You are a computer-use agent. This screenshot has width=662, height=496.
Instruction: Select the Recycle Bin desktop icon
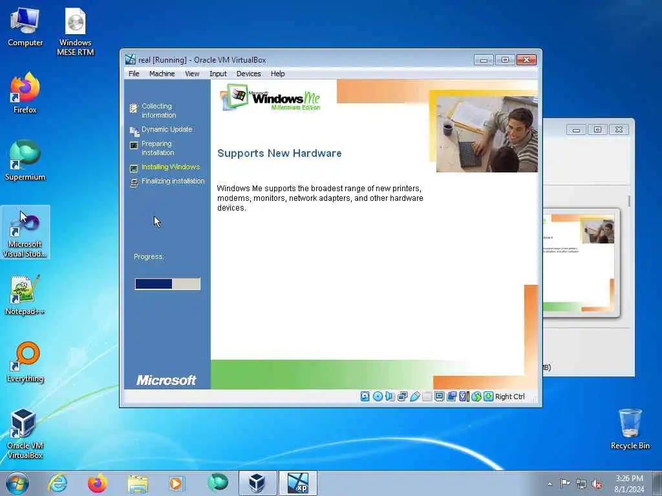[x=630, y=429]
